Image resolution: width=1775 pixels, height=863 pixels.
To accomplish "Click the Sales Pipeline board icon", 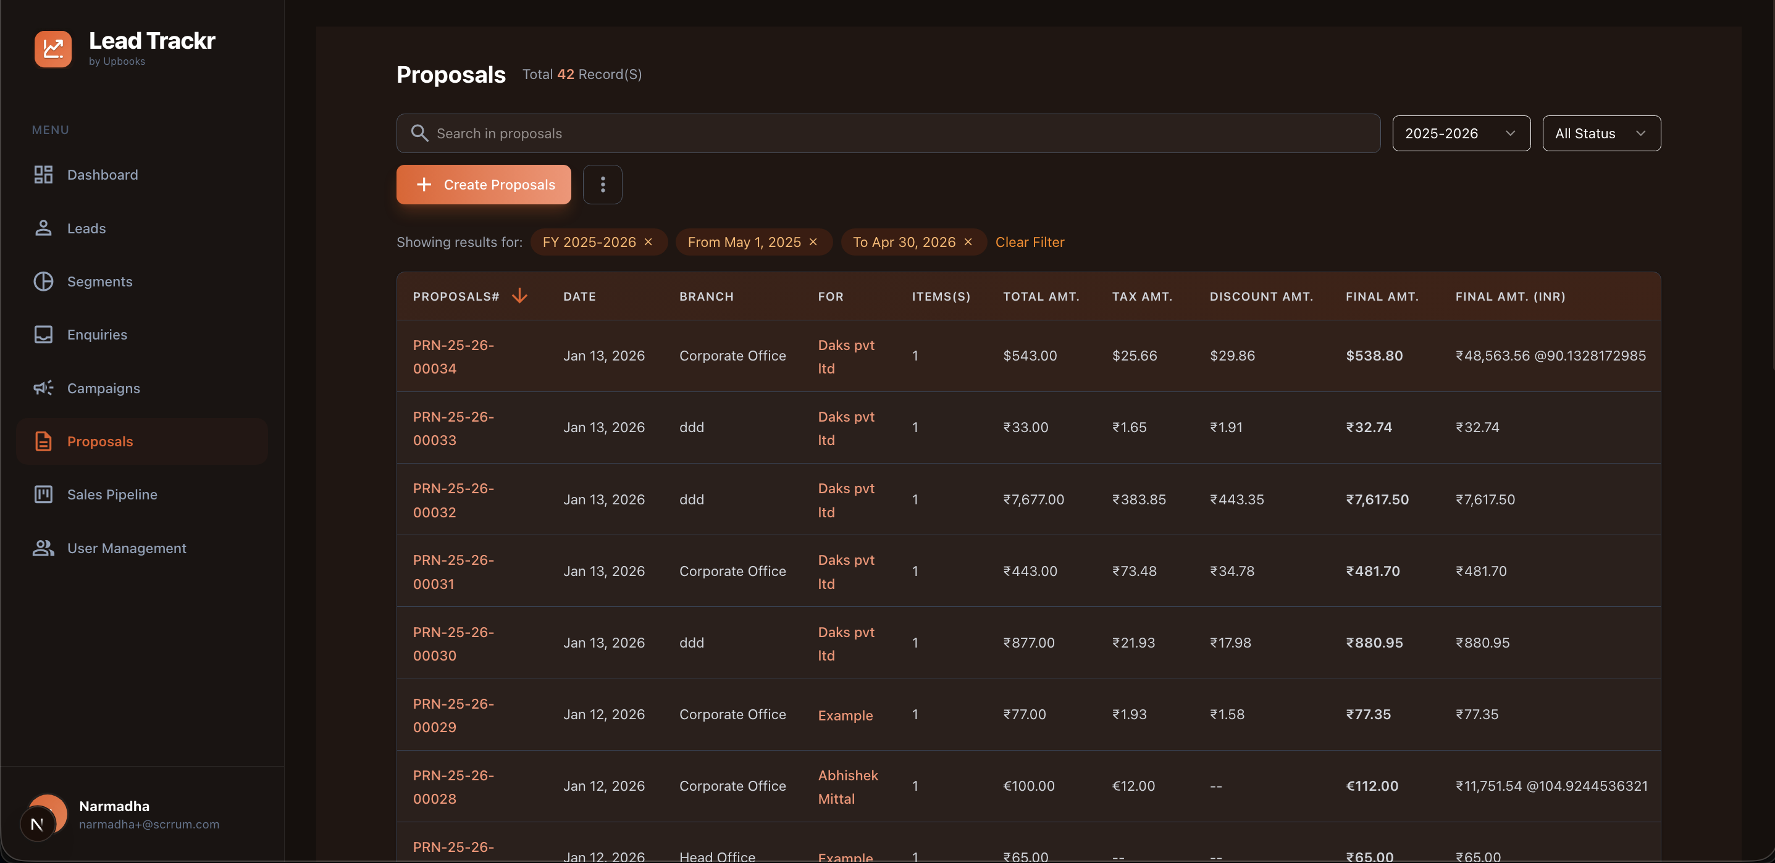I will (43, 494).
